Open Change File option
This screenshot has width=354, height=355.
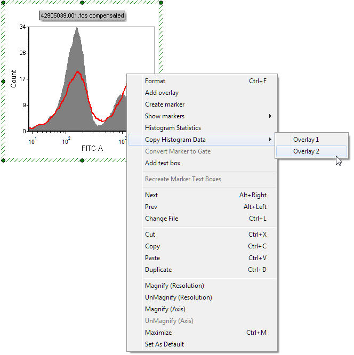[162, 219]
